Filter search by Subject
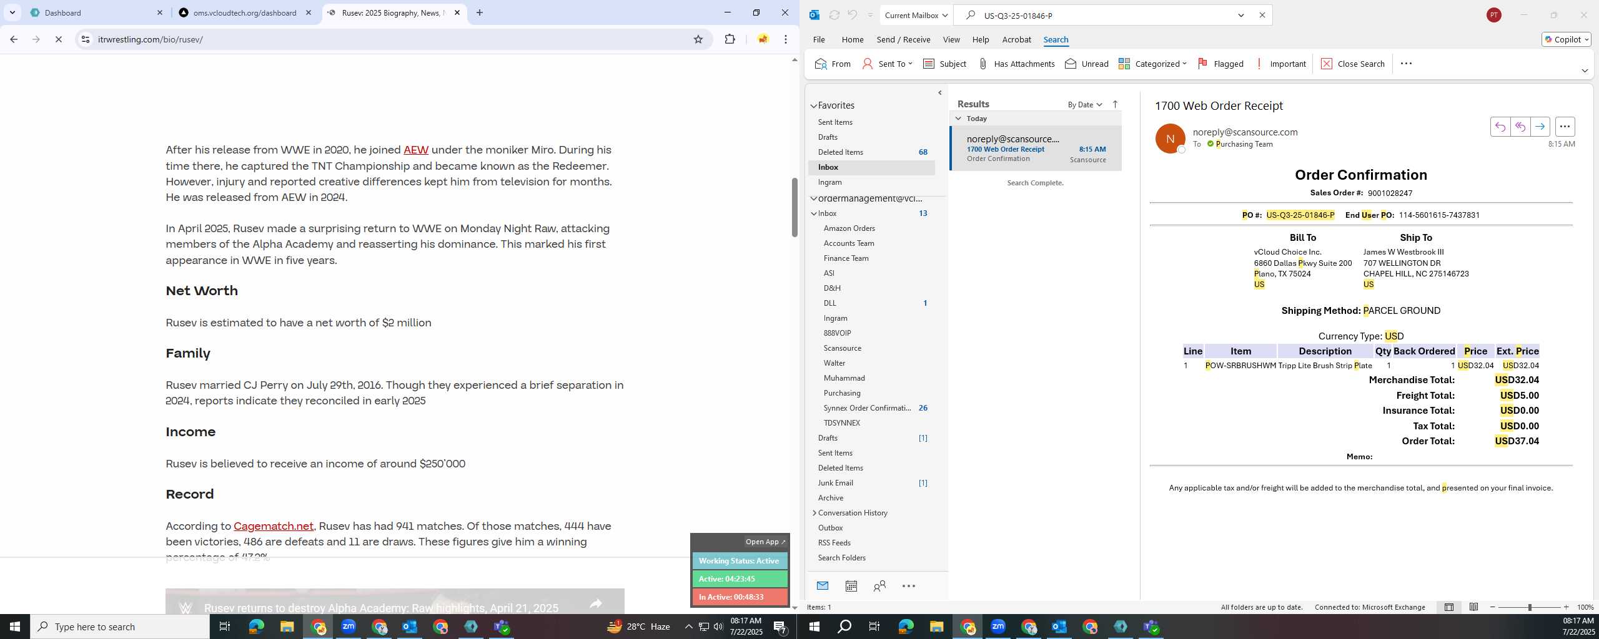The height and width of the screenshot is (639, 1599). 944,64
